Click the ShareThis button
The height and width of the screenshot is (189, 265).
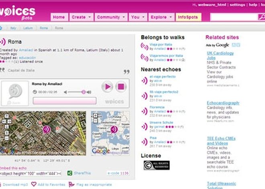click(x=79, y=173)
